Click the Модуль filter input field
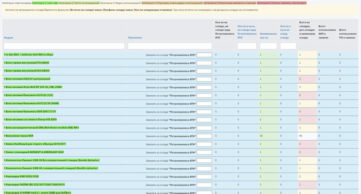The height and width of the screenshot is (194, 361). [64, 46]
